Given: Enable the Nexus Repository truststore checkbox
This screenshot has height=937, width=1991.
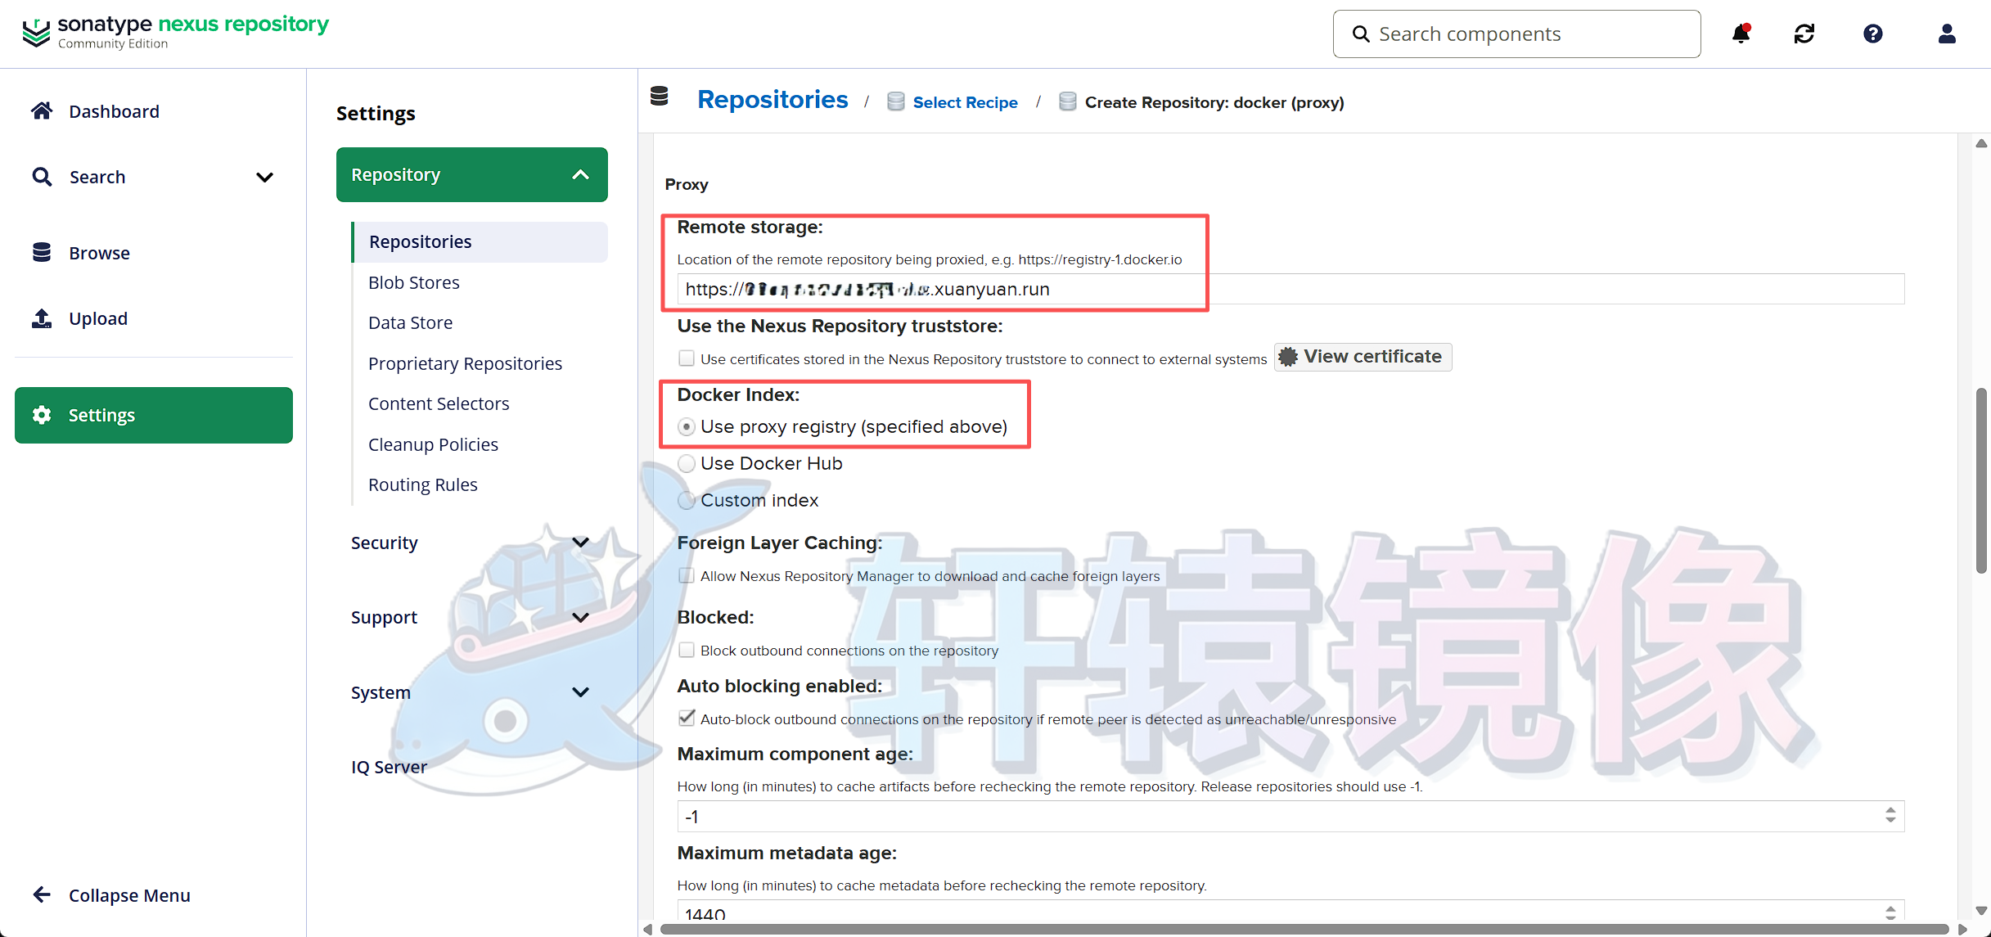Looking at the screenshot, I should pos(686,358).
